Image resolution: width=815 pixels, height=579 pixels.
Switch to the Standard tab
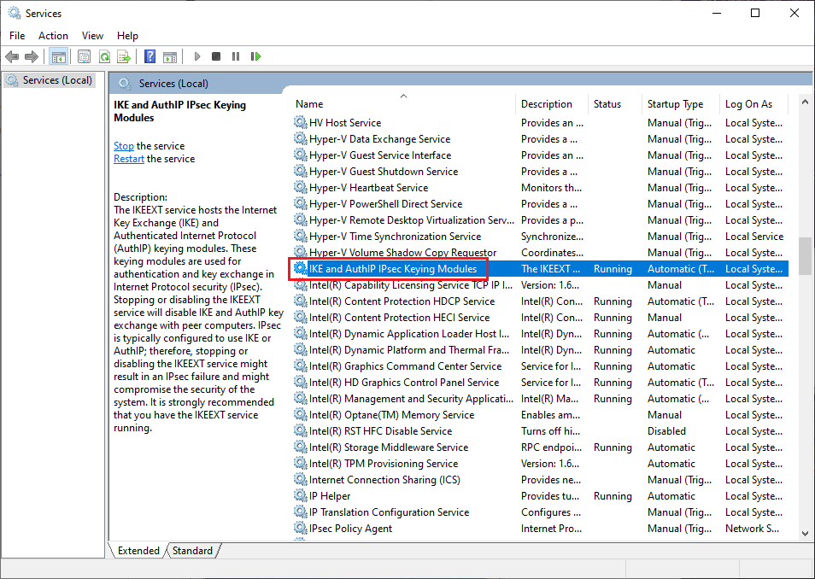pyautogui.click(x=192, y=551)
